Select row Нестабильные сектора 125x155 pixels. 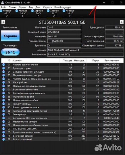point(61,122)
